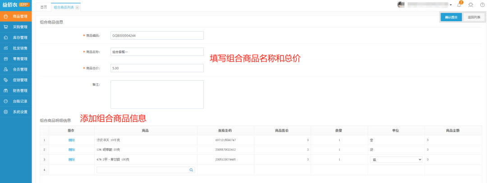The image size is (487, 183).
Task: Click the 采购管理 shopping cart icon
Action: pyautogui.click(x=6, y=27)
